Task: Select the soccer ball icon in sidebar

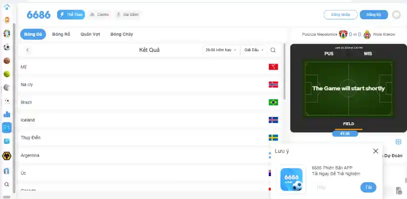Action: [7, 47]
